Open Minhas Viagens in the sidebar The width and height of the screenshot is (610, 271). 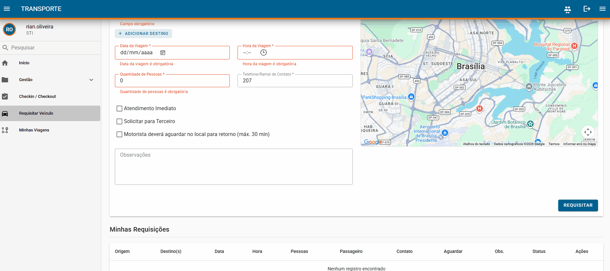(50, 130)
